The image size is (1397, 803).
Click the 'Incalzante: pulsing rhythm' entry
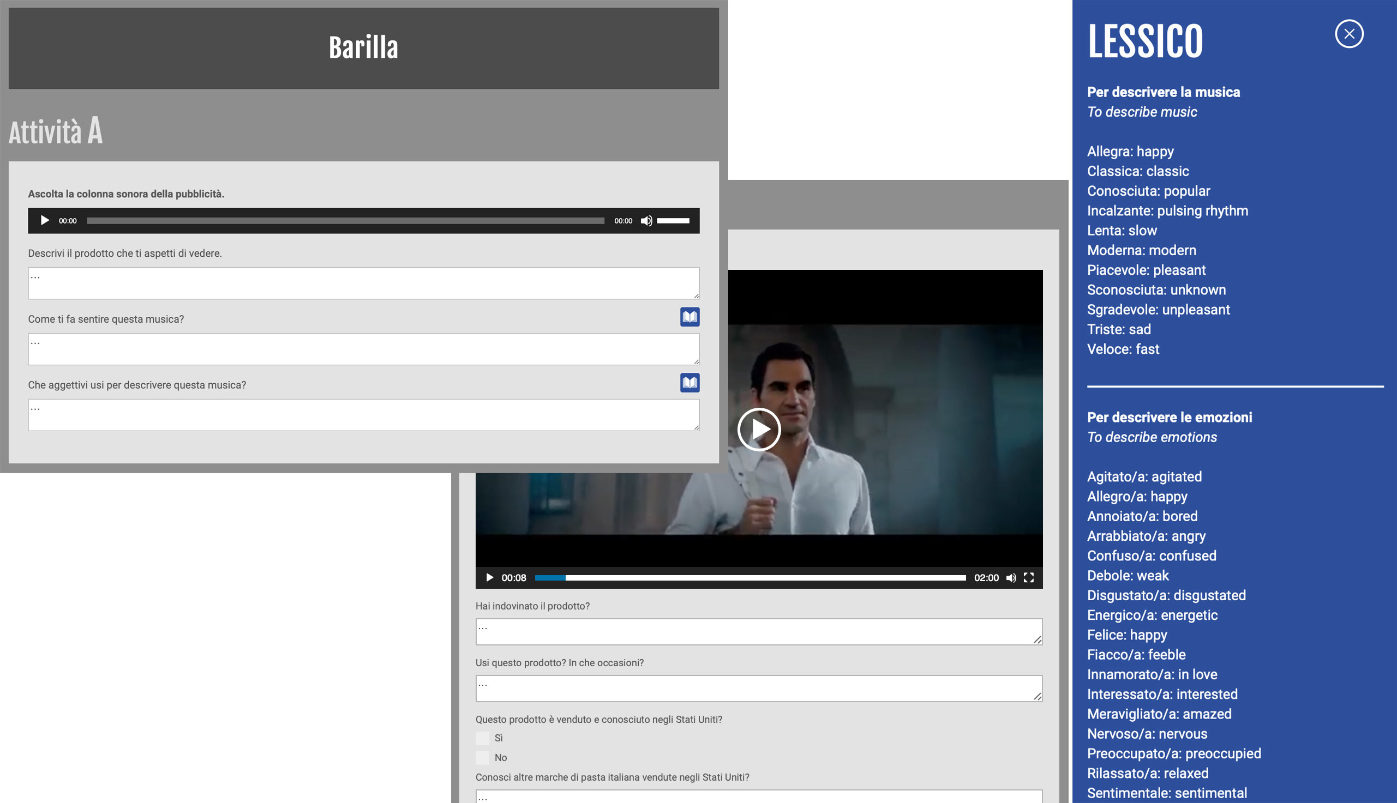tap(1167, 210)
